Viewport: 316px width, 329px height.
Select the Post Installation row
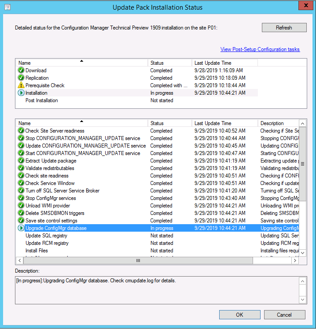[x=137, y=100]
